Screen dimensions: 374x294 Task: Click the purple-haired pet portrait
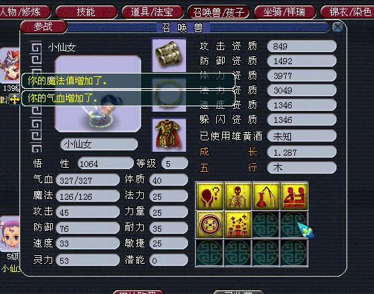point(10,233)
